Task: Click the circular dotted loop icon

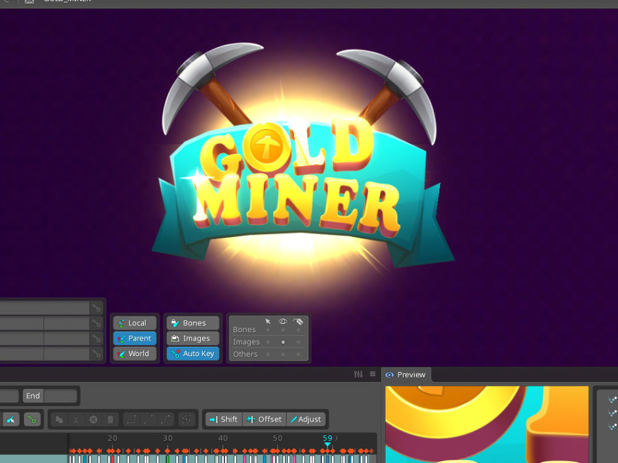Action: 187,420
